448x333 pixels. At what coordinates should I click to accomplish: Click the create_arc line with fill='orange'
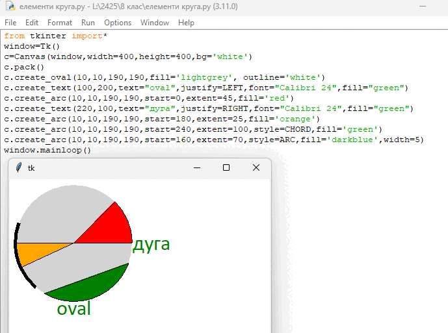[x=162, y=119]
